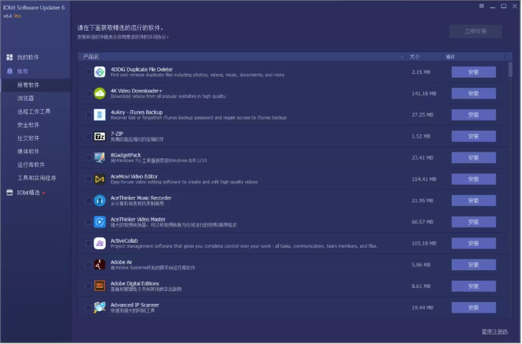Install 8GadgetPack

(x=474, y=158)
